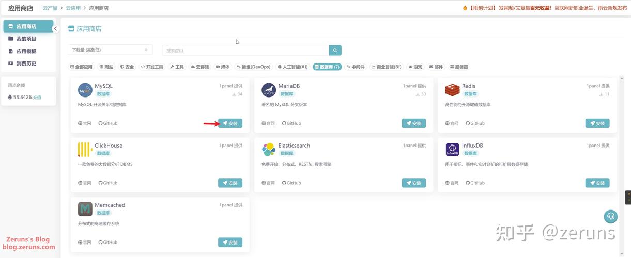Click the MySQL 数据库 tag
Viewport: 631px width, 258px height.
pyautogui.click(x=103, y=94)
